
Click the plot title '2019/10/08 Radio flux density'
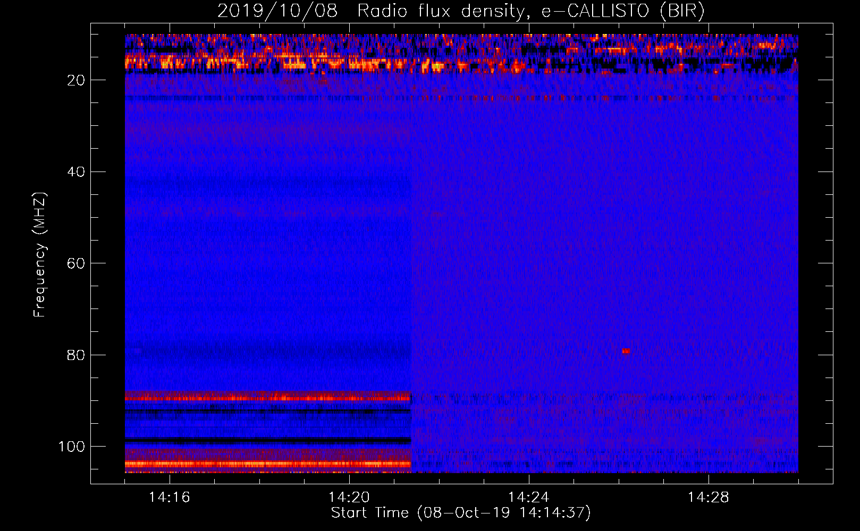pyautogui.click(x=460, y=11)
